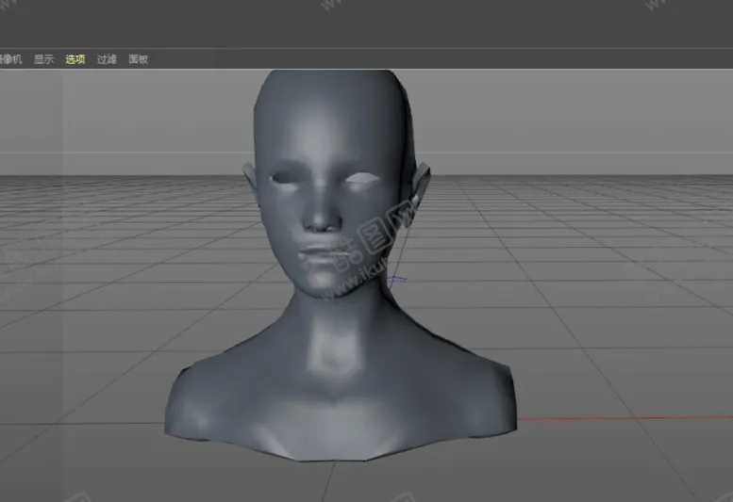Open the 面板 viewport menu
This screenshot has height=502, width=733.
[139, 59]
